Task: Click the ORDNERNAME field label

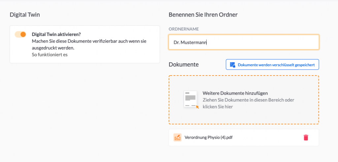Action: [184, 29]
